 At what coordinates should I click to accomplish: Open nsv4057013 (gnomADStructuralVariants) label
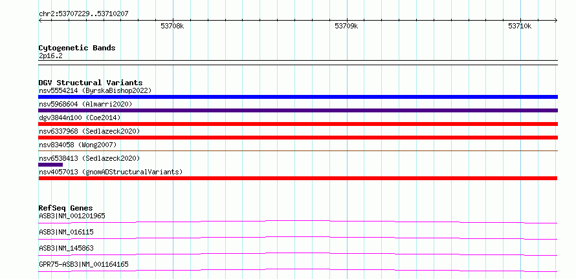(x=111, y=172)
